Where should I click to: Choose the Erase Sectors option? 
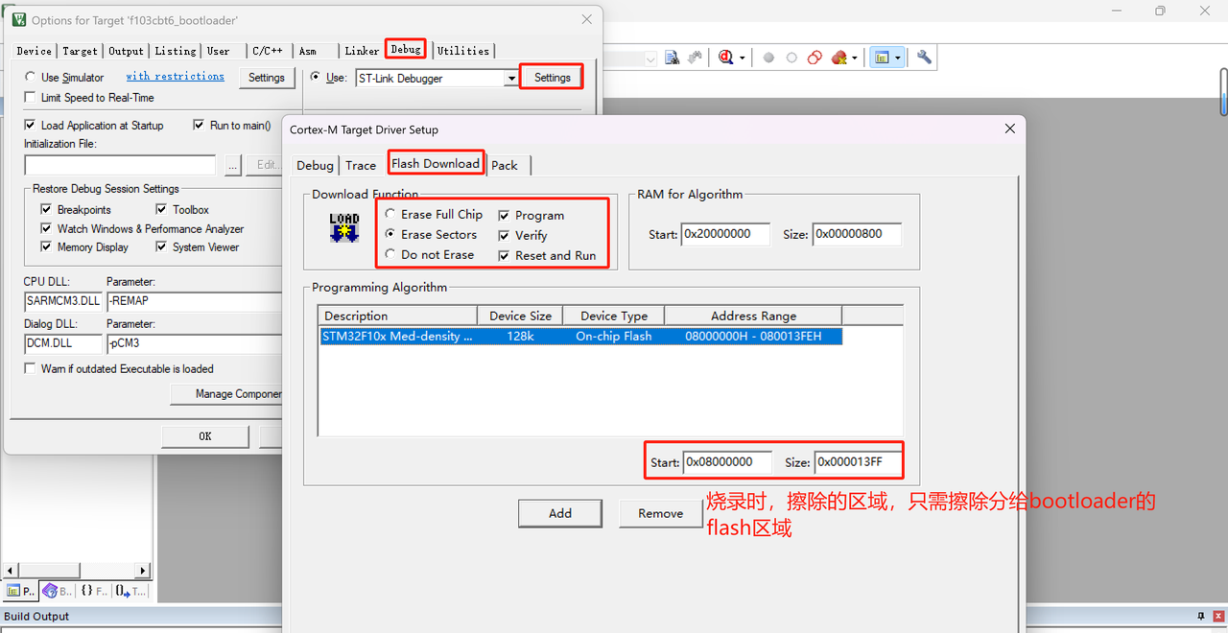[x=390, y=234]
